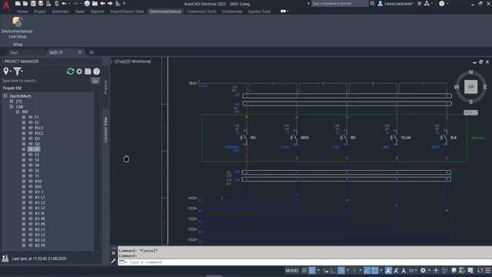Image resolution: width=492 pixels, height=277 pixels.
Task: Open Project Manager help question mark
Action: (x=96, y=72)
